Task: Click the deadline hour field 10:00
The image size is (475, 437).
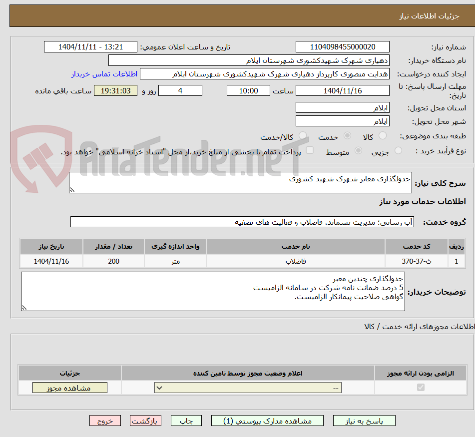Action: point(248,90)
